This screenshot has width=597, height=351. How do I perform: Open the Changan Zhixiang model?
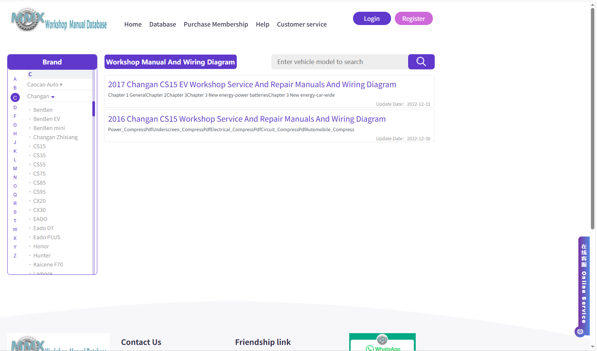[x=55, y=137]
